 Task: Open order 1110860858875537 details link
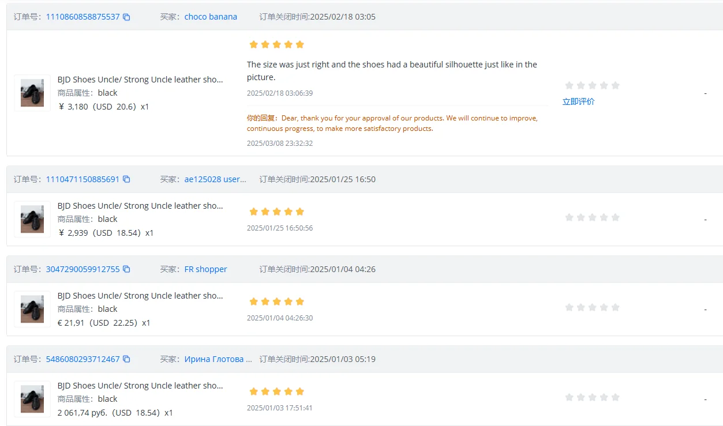click(x=83, y=17)
